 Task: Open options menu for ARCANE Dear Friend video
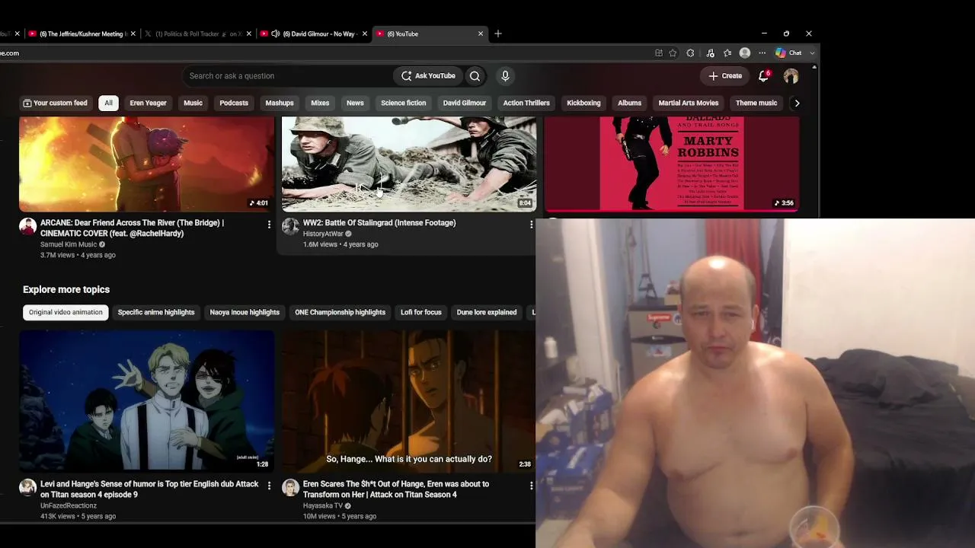click(269, 225)
